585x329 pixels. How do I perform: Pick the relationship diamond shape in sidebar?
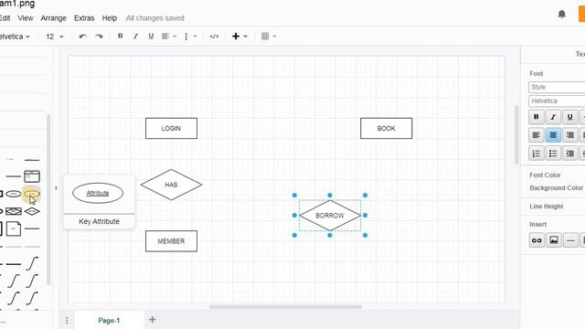pyautogui.click(x=32, y=211)
